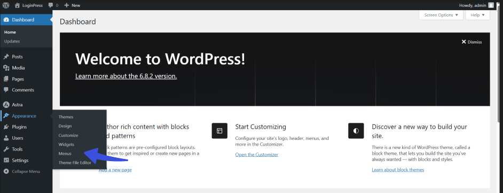This screenshot has height=193, width=503.
Task: Click the Dashboard gauge icon
Action: point(6,20)
